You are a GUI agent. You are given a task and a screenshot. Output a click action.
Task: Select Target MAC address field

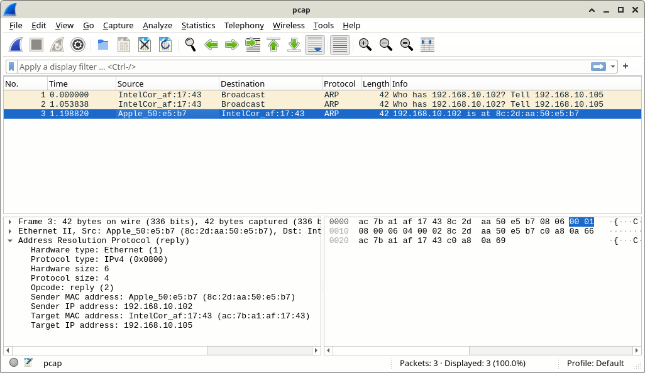click(170, 316)
